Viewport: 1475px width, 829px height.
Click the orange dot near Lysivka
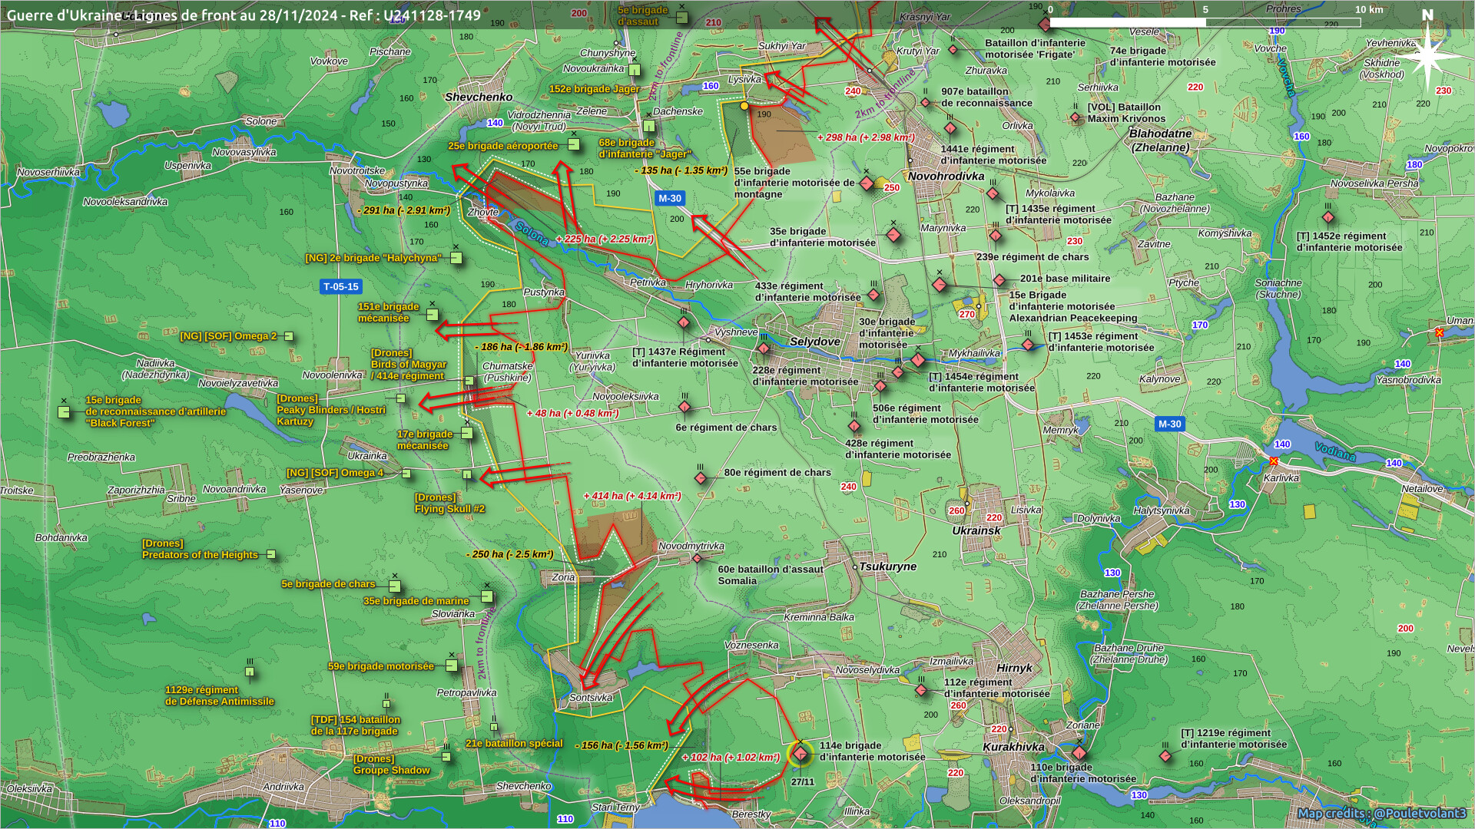pos(744,106)
